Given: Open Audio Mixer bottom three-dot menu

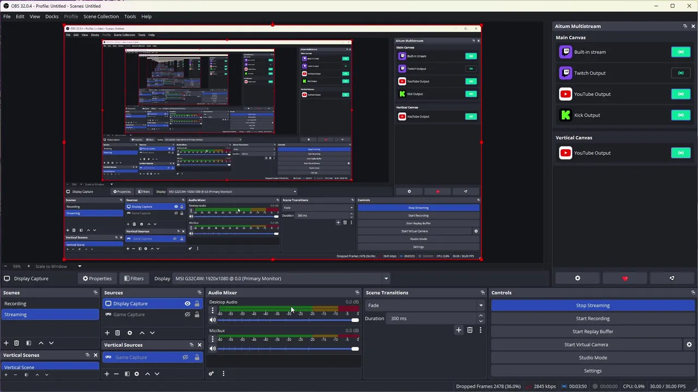Looking at the screenshot, I should tap(223, 373).
